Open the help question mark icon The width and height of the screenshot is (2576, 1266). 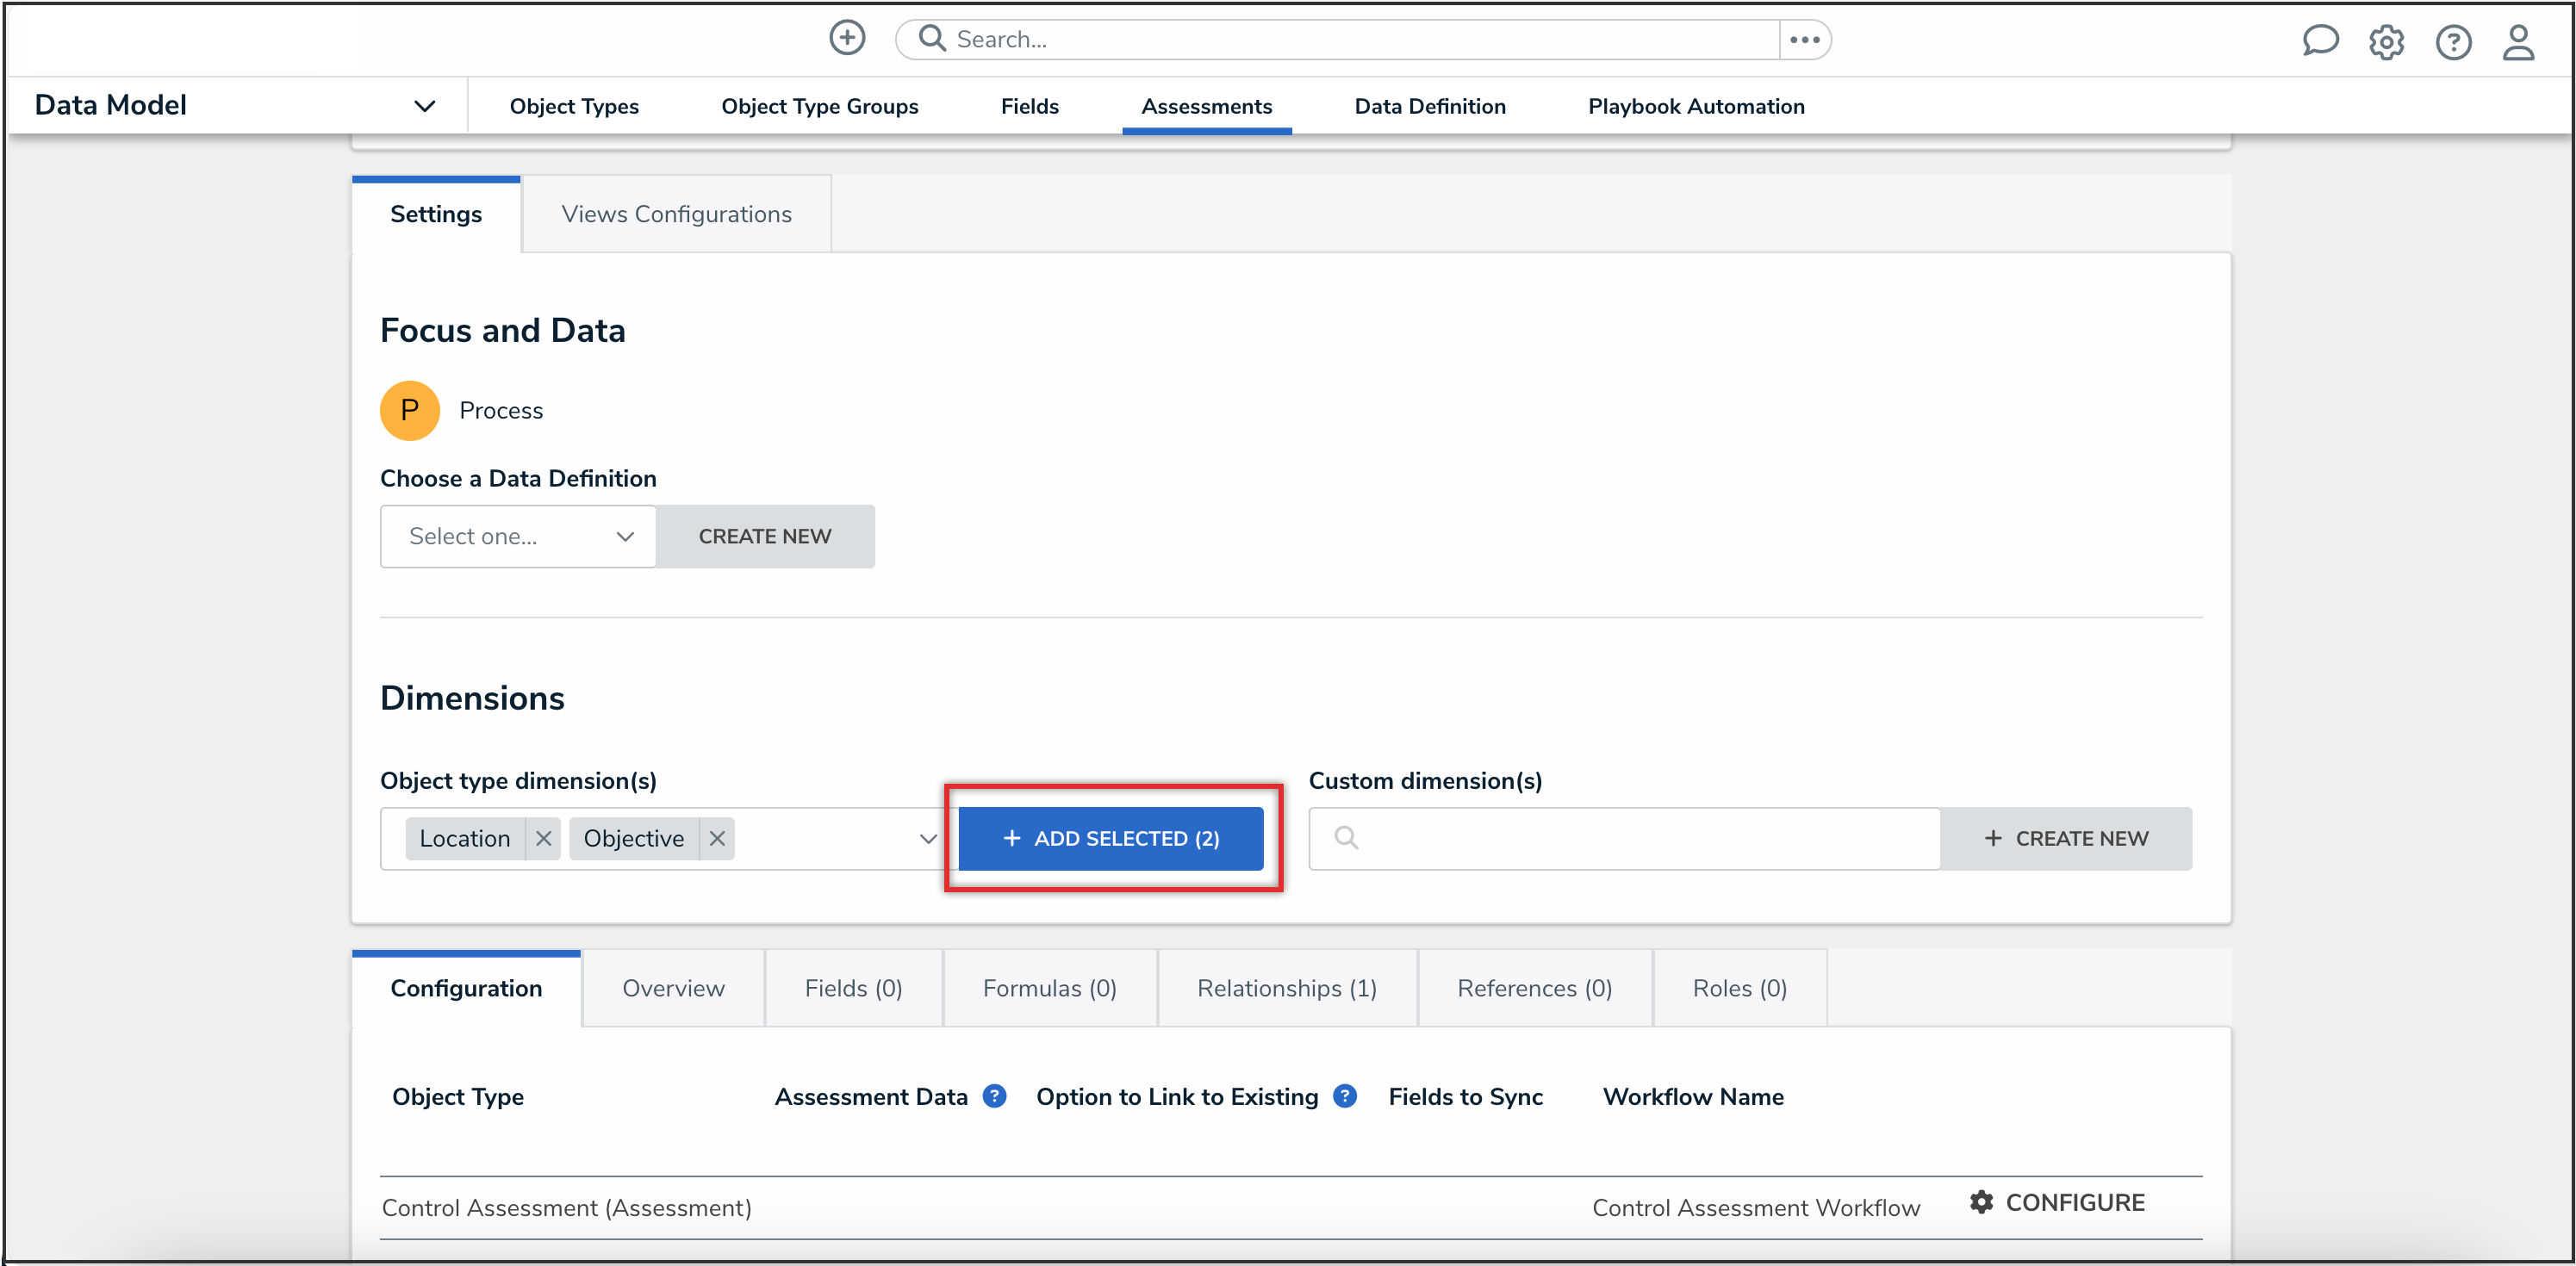pos(2453,42)
